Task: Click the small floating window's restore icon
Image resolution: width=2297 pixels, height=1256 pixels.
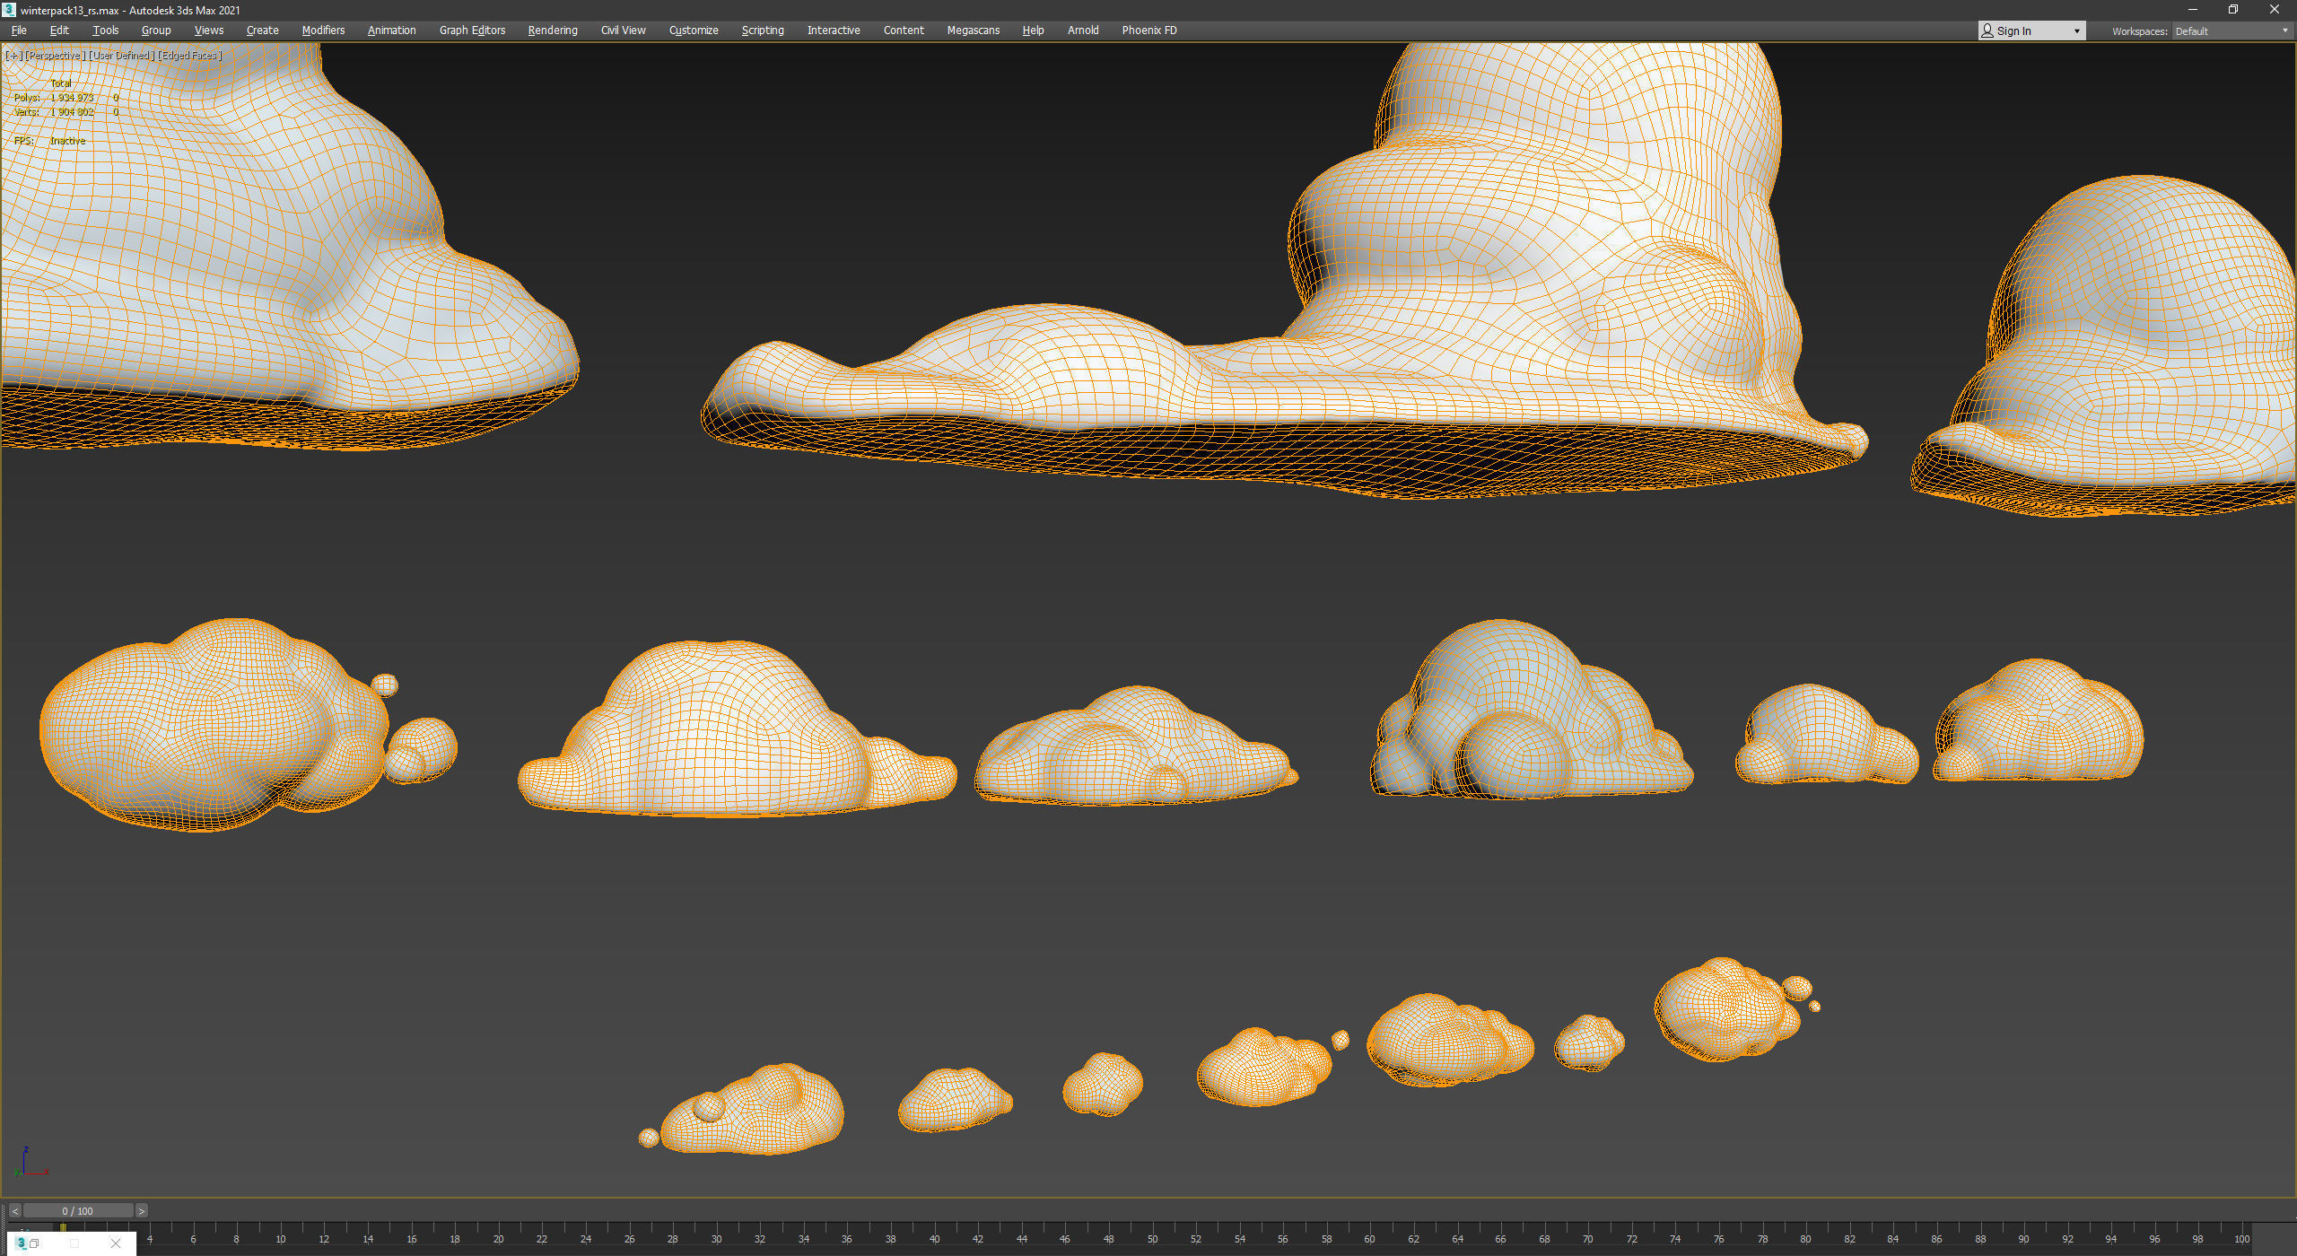Action: (34, 1243)
